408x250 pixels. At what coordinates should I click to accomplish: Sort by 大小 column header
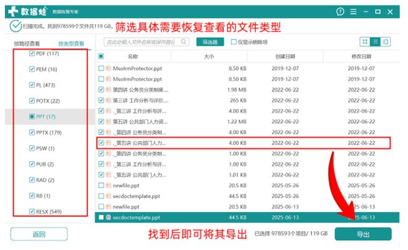[x=209, y=56]
